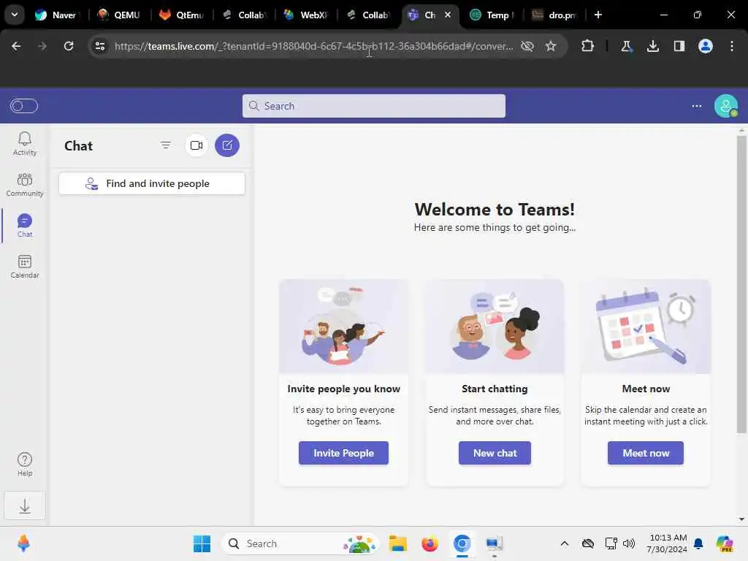Open the volume control in system tray
The width and height of the screenshot is (748, 561).
coord(629,543)
